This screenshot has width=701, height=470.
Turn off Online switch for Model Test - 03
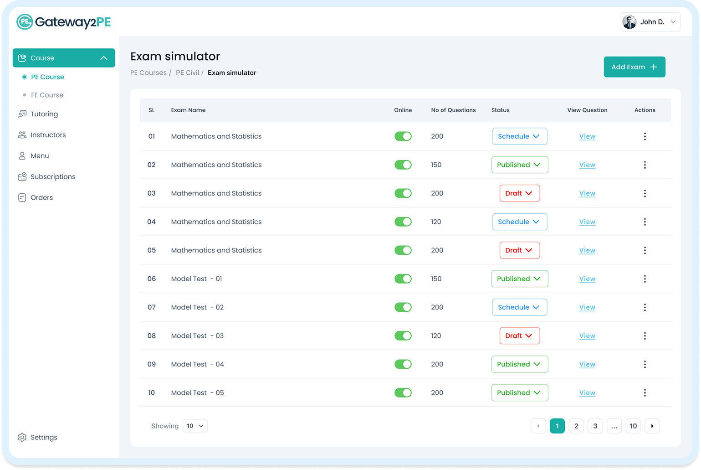point(403,336)
